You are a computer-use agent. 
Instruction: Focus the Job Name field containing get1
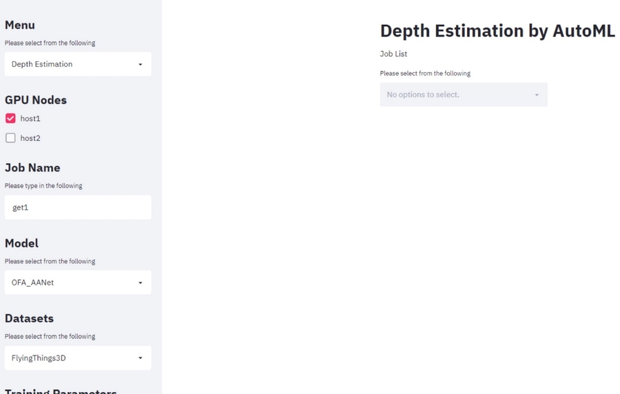77,207
